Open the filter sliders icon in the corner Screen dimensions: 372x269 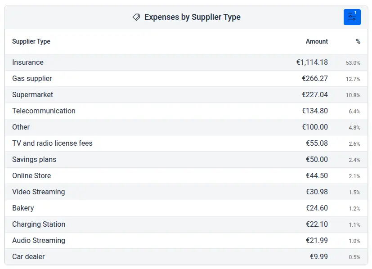point(352,17)
